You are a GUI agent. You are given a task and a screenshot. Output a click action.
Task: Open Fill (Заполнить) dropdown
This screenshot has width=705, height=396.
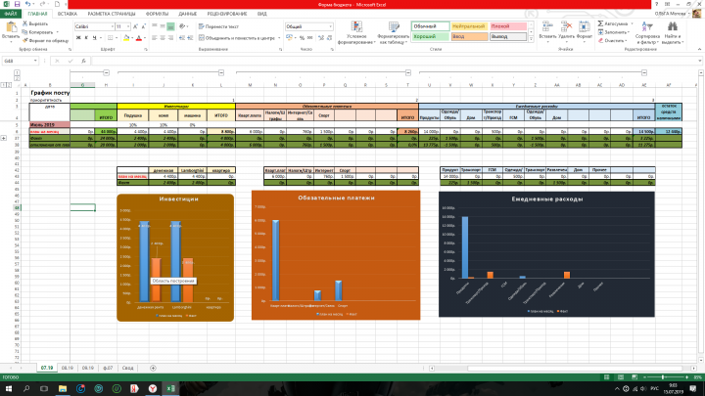tap(613, 32)
